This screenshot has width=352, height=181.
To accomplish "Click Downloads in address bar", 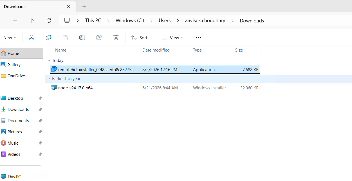I will [x=252, y=20].
